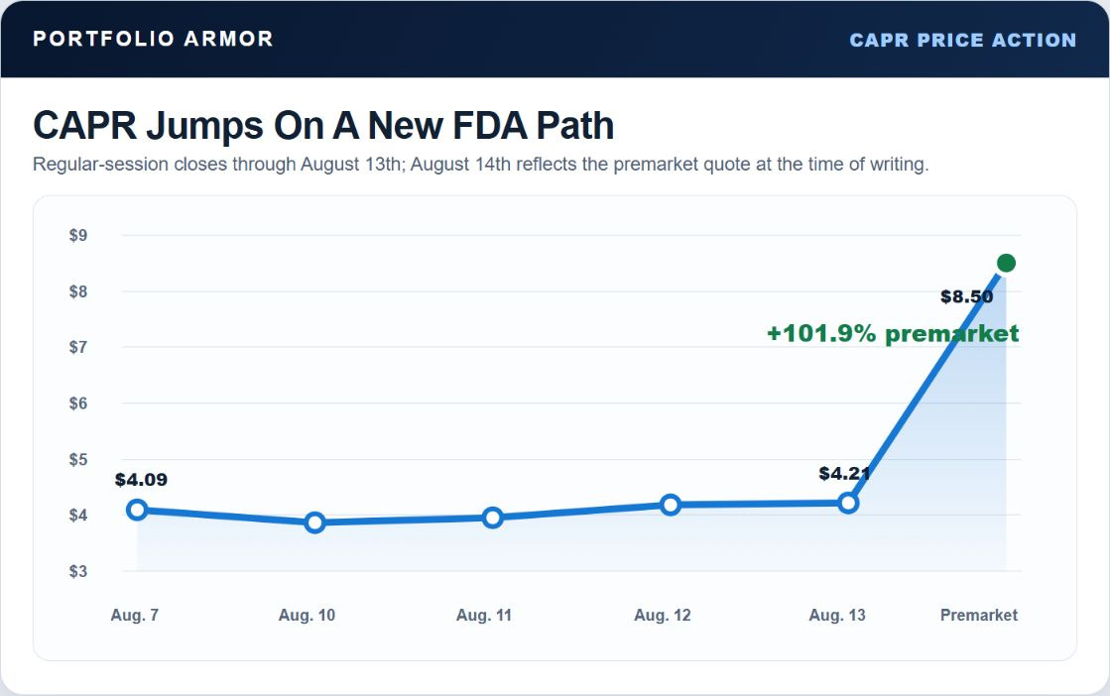Click the Aug. 7 x-axis label

[x=135, y=615]
